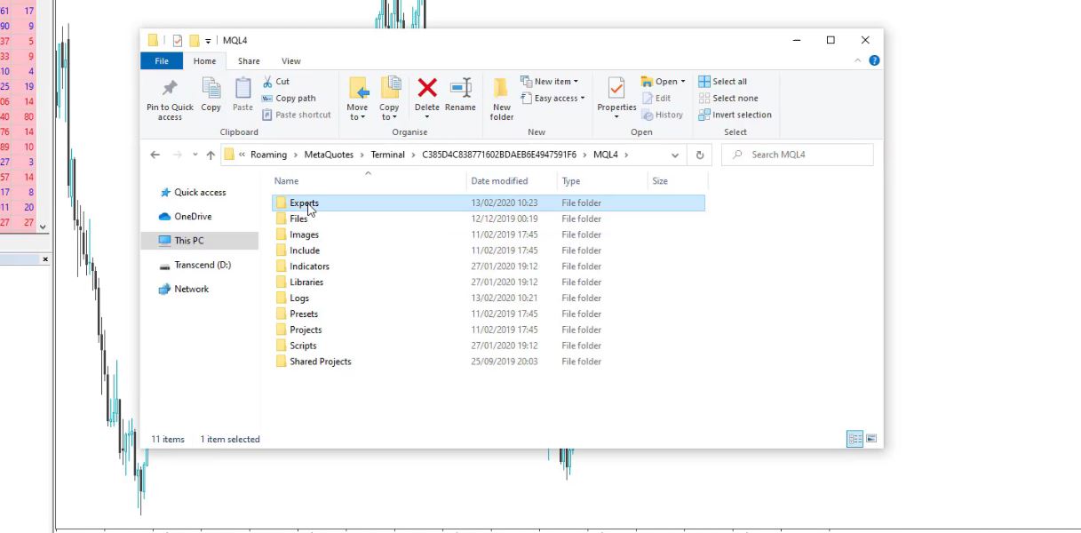Switch to details view toggle
The image size is (1081, 533).
coord(854,439)
